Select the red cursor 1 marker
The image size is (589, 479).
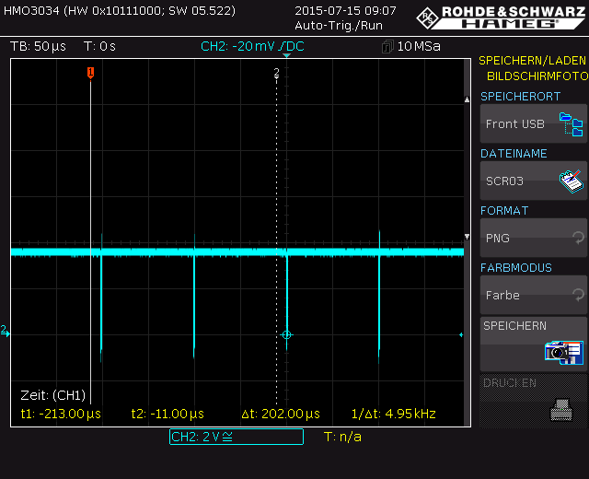point(90,72)
